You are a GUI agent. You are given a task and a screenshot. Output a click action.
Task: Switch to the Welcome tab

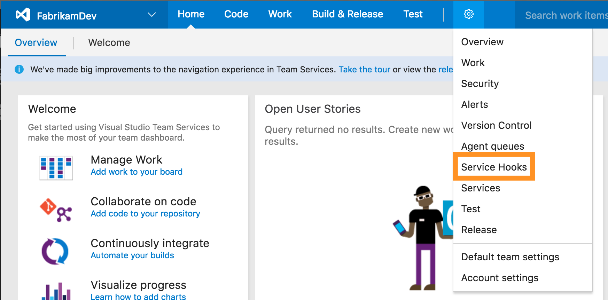click(109, 42)
